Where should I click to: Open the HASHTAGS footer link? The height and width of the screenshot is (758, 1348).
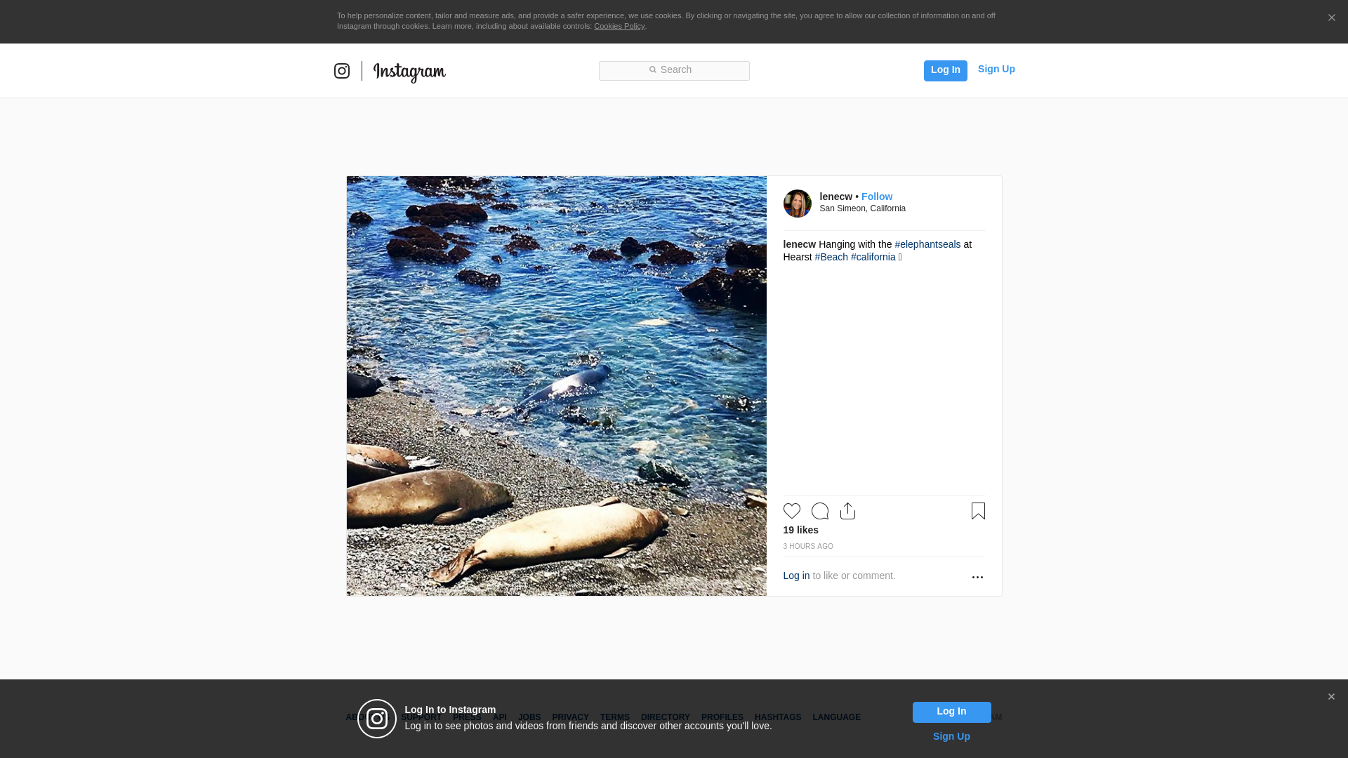tap(777, 717)
